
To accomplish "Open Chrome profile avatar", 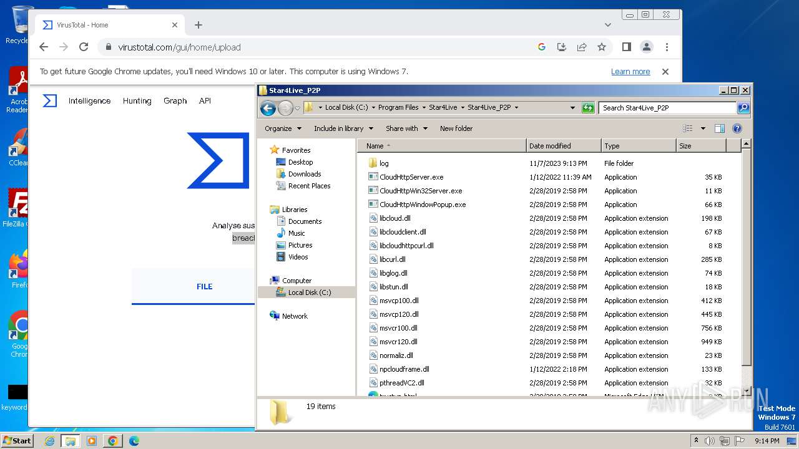I will point(647,47).
